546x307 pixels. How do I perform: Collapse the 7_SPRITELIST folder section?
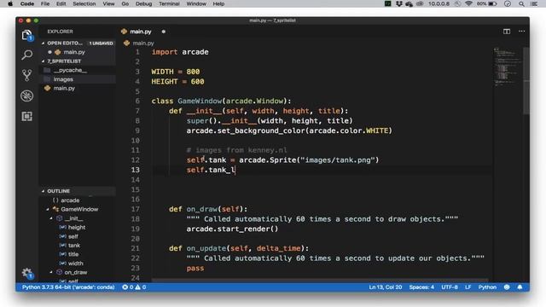pyautogui.click(x=44, y=61)
